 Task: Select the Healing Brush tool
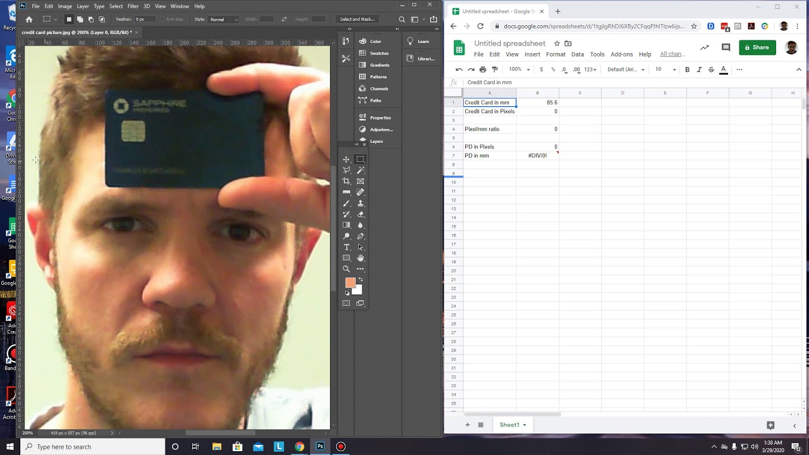click(x=360, y=192)
